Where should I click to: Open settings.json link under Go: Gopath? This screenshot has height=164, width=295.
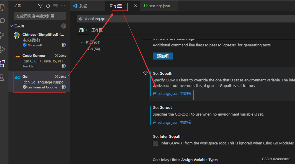pos(172,93)
